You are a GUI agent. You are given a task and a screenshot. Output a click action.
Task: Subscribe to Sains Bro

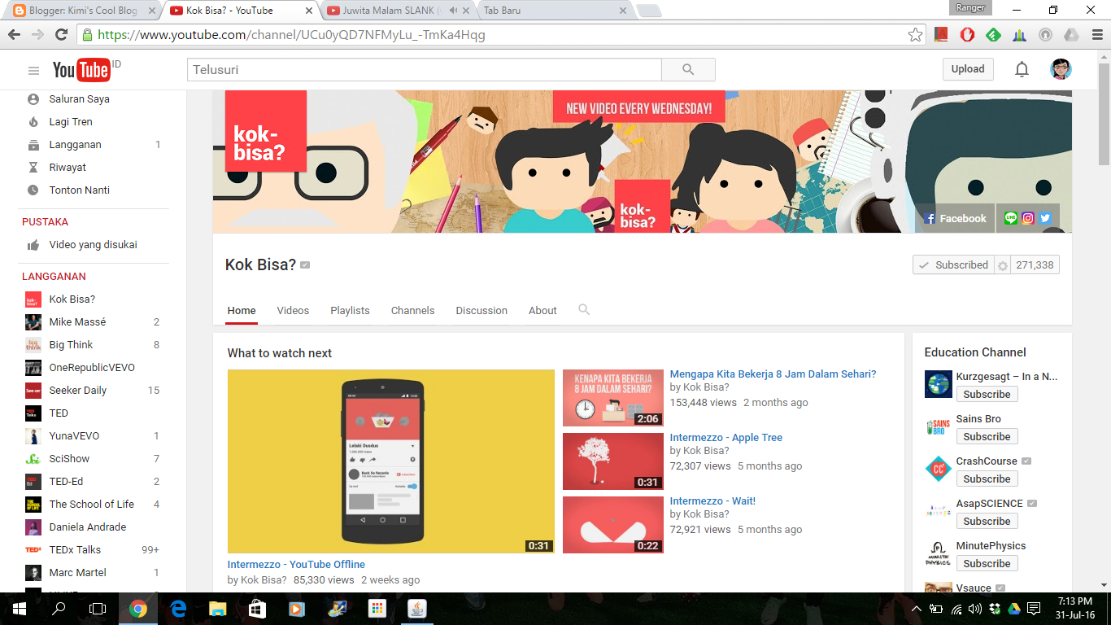[x=987, y=437]
